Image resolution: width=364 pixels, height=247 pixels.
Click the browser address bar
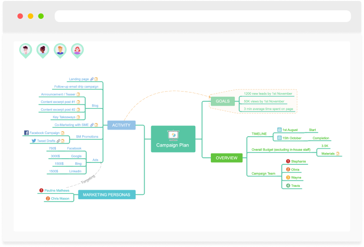point(202,16)
